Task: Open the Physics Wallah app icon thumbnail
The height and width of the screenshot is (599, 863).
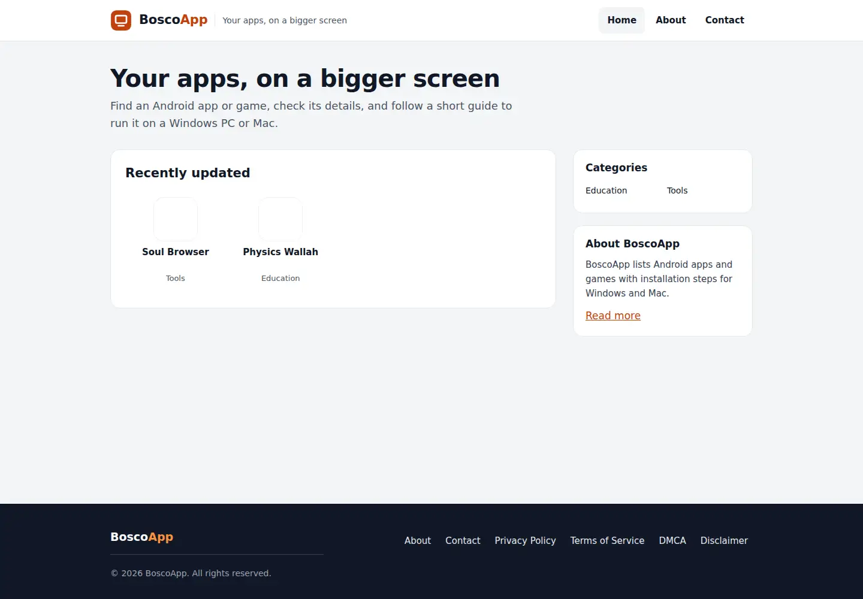Action: [280, 219]
